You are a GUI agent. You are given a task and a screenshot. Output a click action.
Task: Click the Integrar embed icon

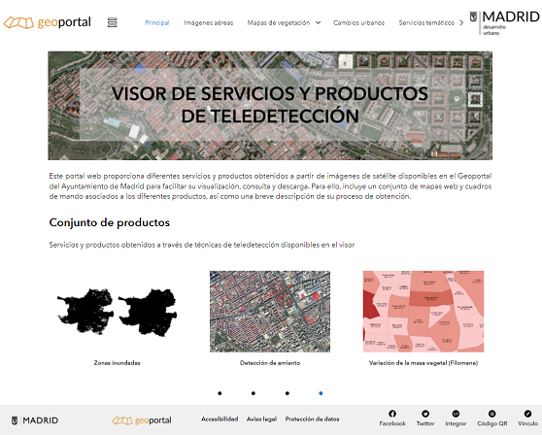[456, 414]
